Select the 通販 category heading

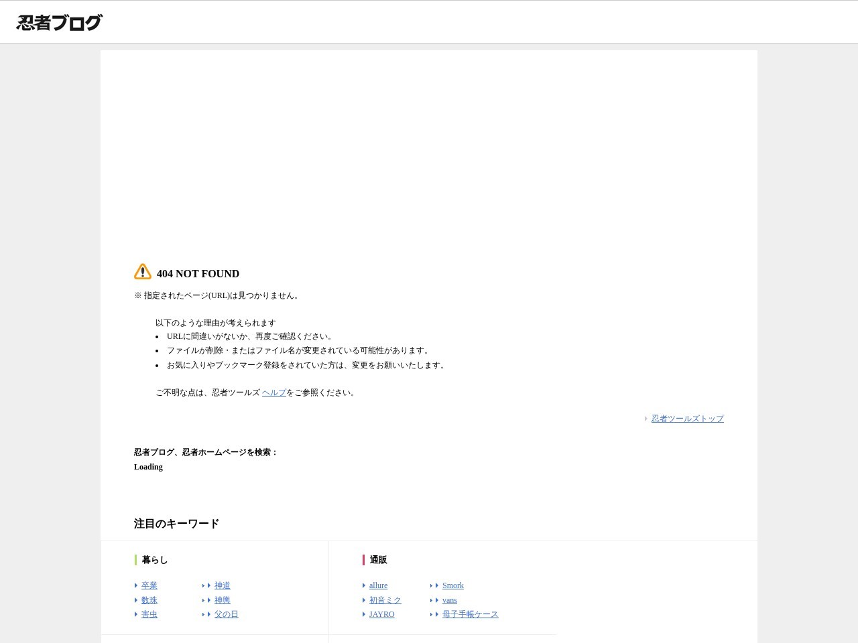tap(379, 560)
